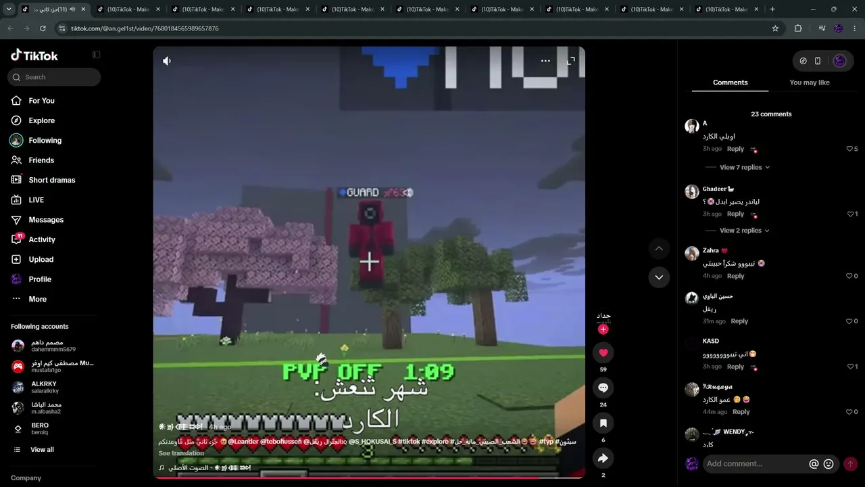Open the profile avatar in top pill
The height and width of the screenshot is (487, 865).
840,61
